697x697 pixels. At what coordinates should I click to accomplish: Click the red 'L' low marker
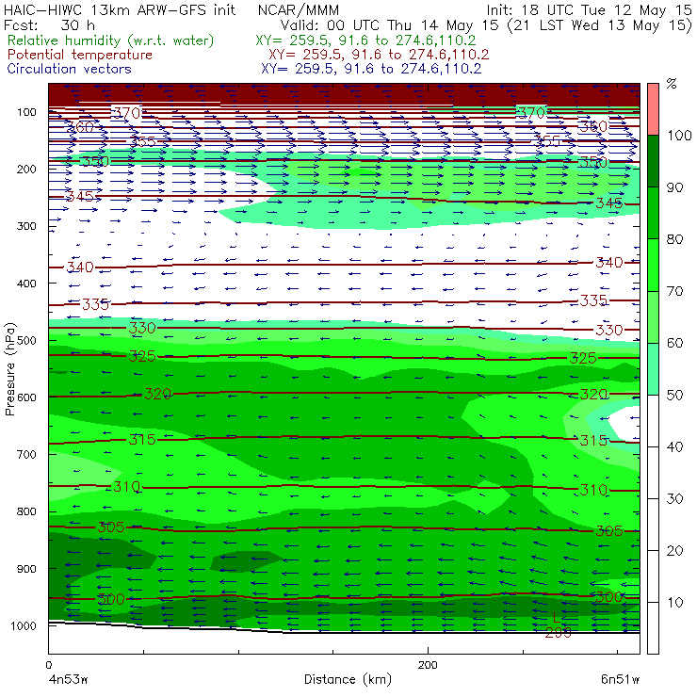pyautogui.click(x=556, y=618)
